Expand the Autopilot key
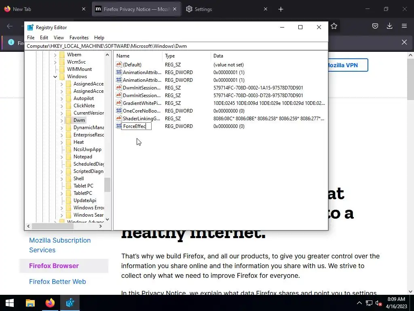This screenshot has width=414, height=311. (61, 98)
